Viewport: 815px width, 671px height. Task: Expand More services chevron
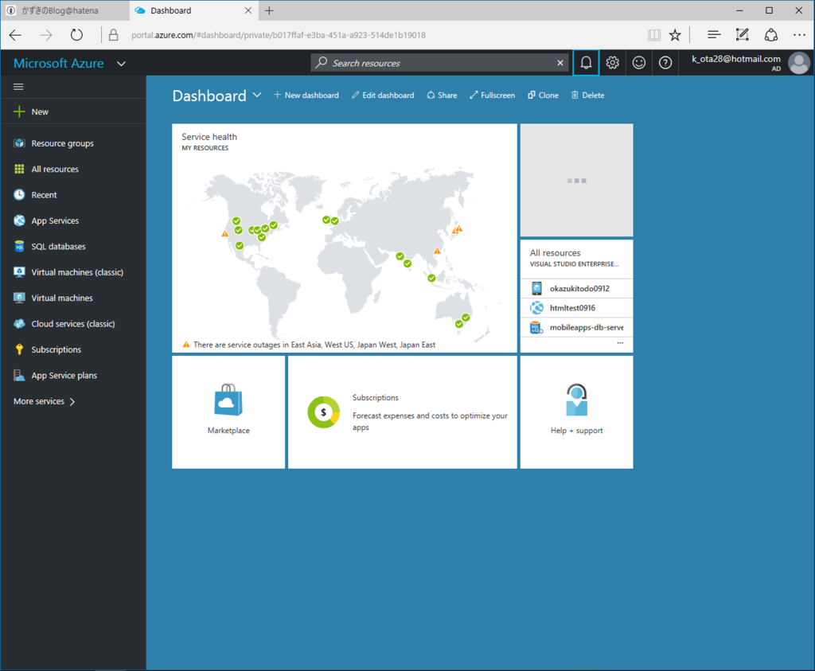tap(72, 401)
